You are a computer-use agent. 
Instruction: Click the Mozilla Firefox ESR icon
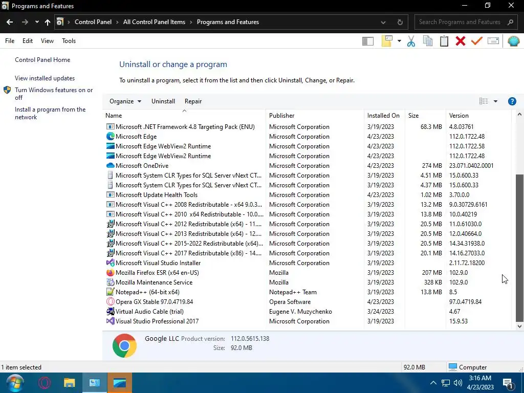[111, 272]
